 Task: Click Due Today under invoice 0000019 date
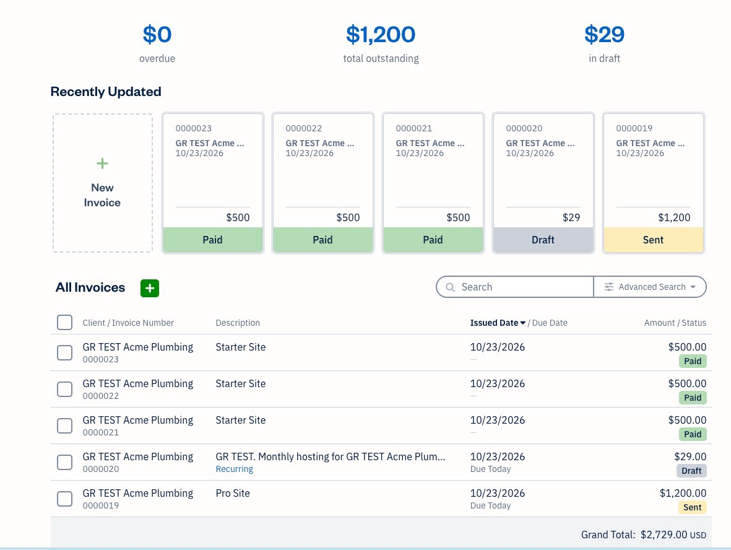[490, 505]
